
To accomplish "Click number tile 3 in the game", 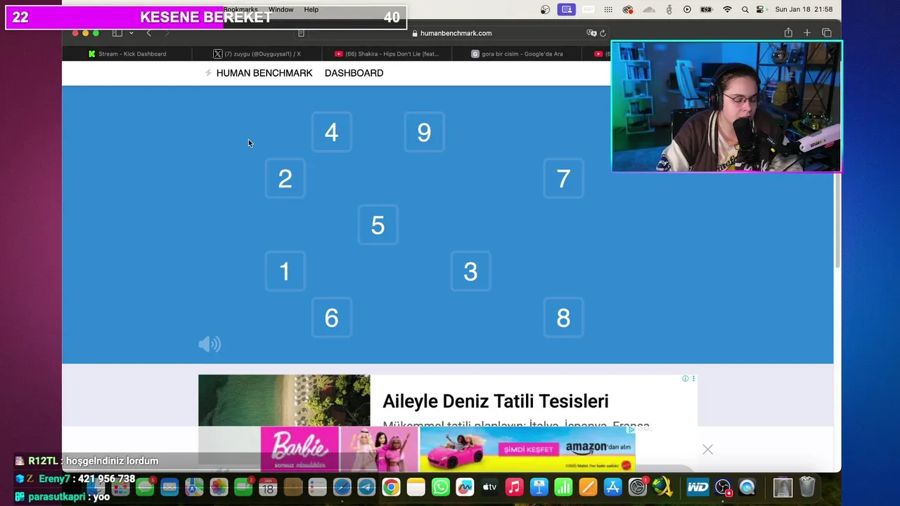I will [x=470, y=271].
